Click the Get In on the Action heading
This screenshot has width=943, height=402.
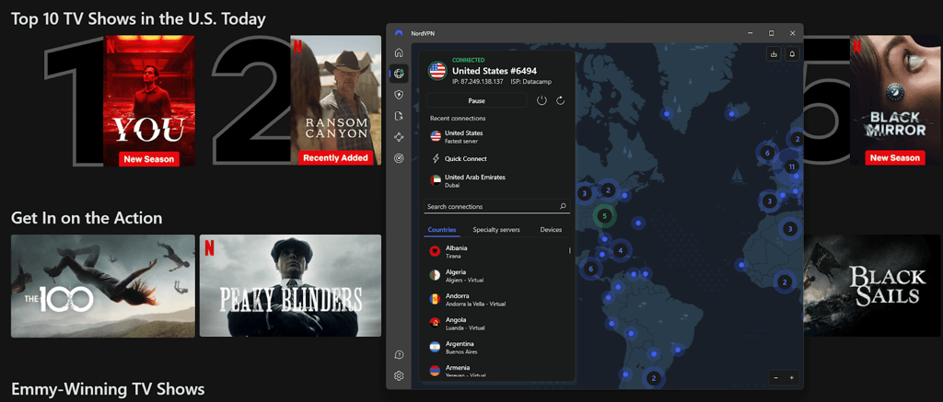(x=87, y=217)
